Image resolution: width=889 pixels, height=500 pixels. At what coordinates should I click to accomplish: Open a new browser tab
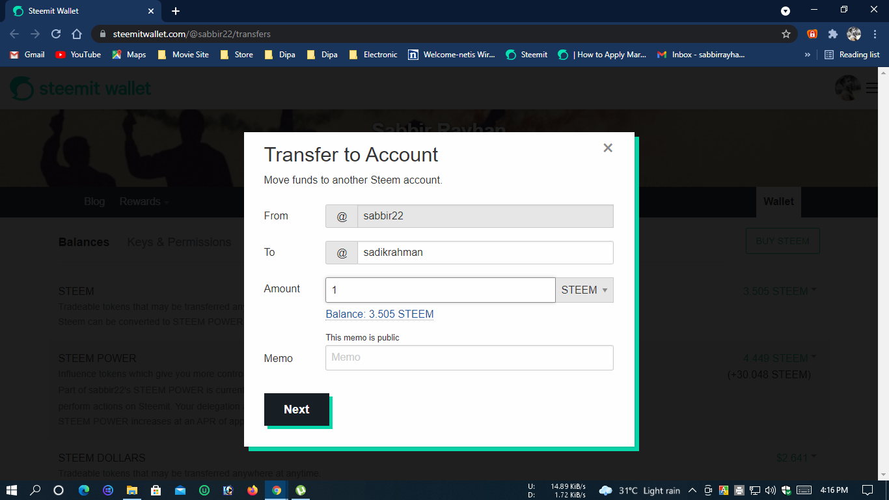click(176, 11)
